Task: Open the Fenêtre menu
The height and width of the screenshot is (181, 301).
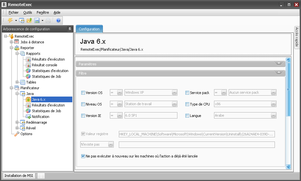Action: (43, 12)
